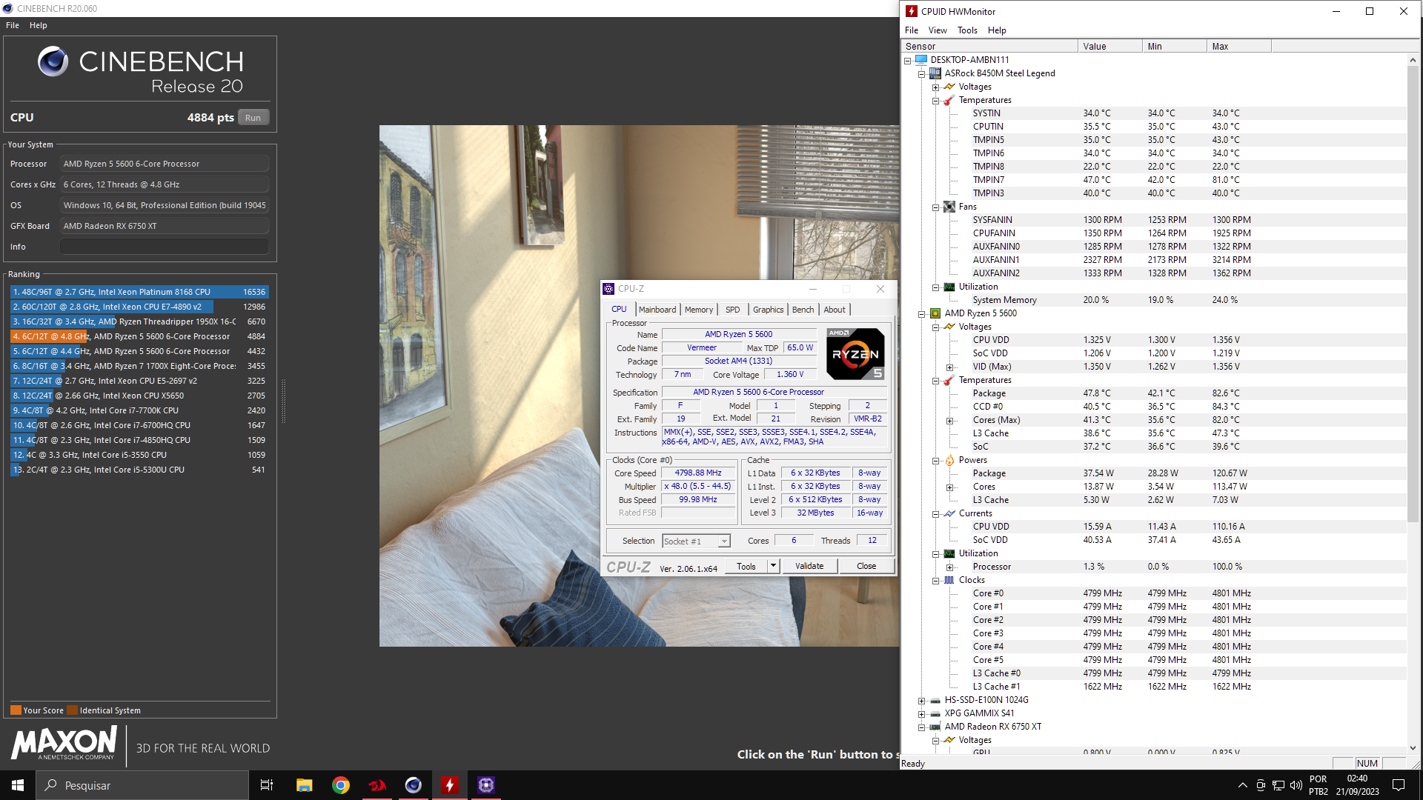The height and width of the screenshot is (800, 1423).
Task: Expand the ASRock Voltages node
Action: 935,87
